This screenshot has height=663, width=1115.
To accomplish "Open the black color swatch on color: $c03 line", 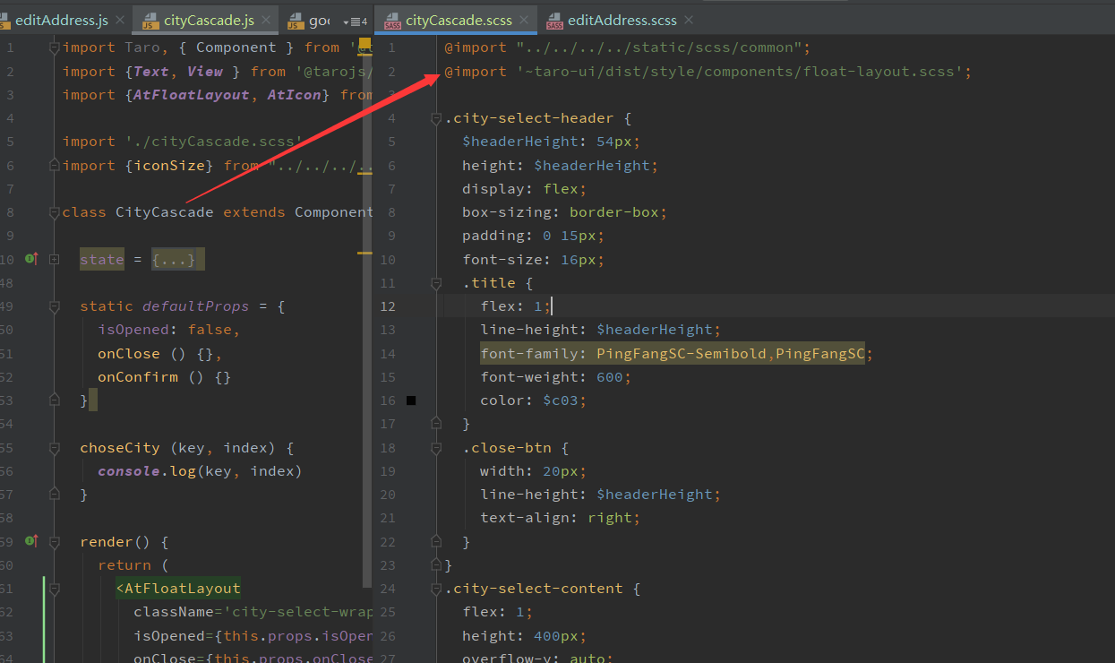I will (x=411, y=400).
